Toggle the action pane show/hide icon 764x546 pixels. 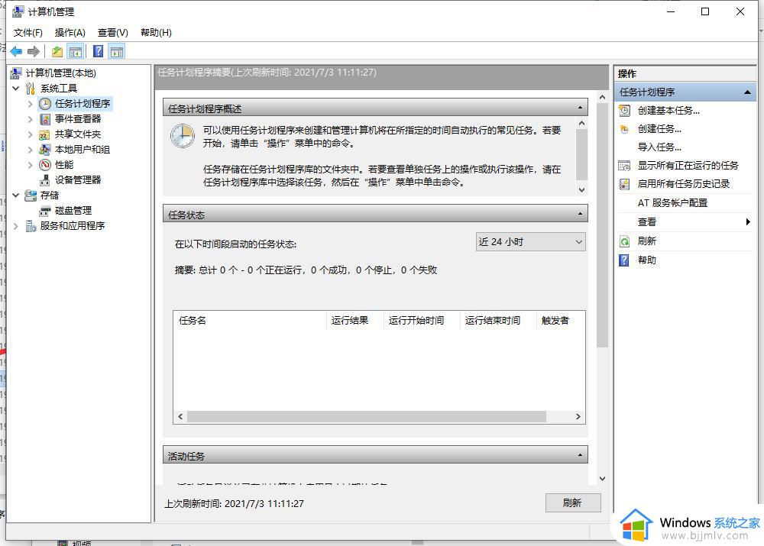117,52
